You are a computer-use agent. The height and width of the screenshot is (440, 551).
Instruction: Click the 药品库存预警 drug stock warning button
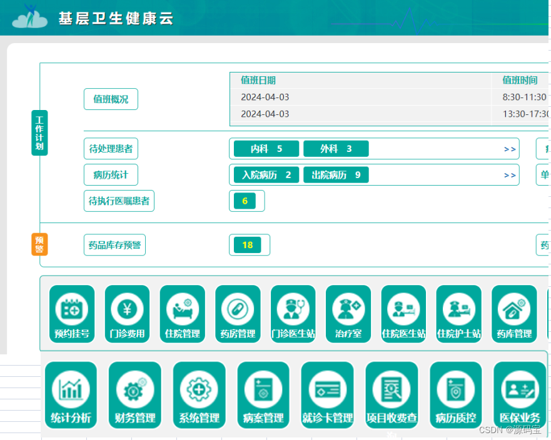(114, 245)
